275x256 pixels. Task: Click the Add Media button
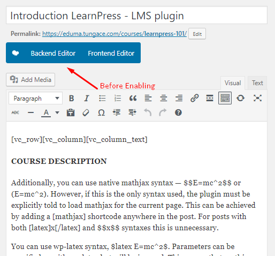pyautogui.click(x=30, y=80)
